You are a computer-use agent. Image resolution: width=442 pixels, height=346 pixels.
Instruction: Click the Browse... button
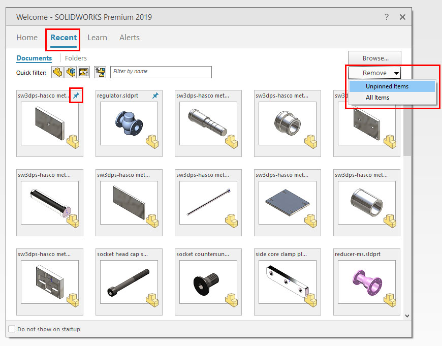pyautogui.click(x=374, y=58)
